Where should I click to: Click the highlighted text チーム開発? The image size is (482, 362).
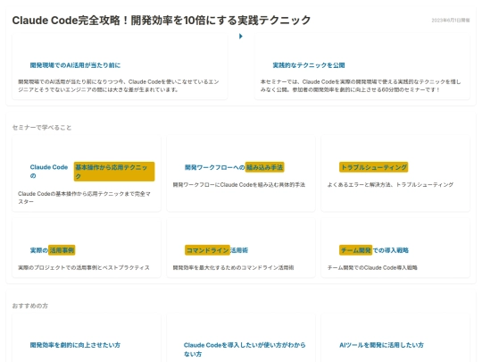[355, 250]
